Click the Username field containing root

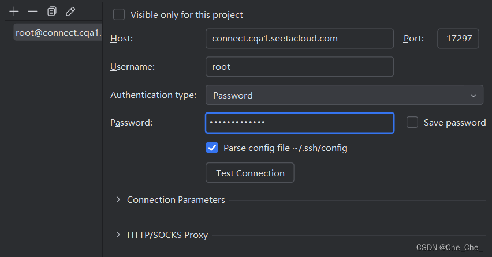coord(299,66)
